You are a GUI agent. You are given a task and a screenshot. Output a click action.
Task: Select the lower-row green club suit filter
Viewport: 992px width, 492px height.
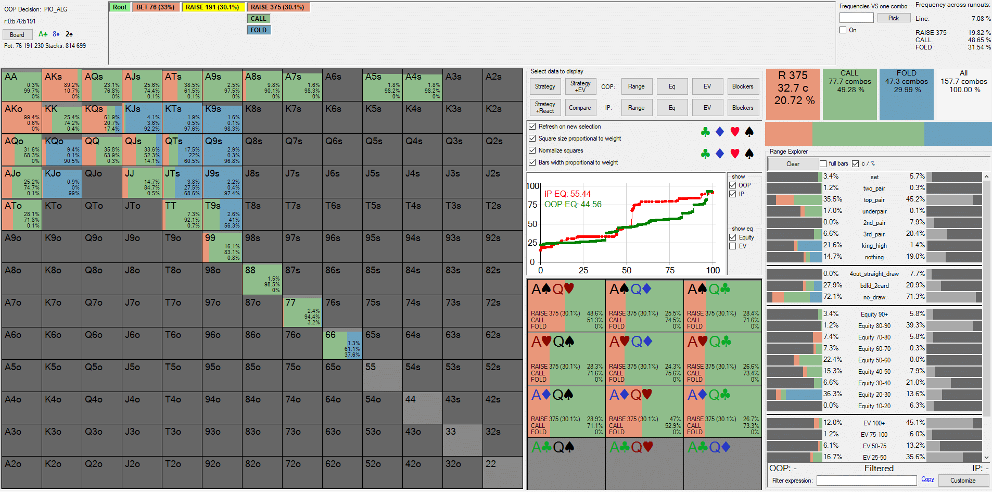coord(705,154)
